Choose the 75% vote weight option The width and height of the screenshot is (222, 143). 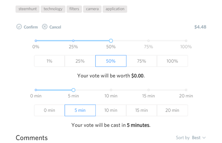[142, 61]
